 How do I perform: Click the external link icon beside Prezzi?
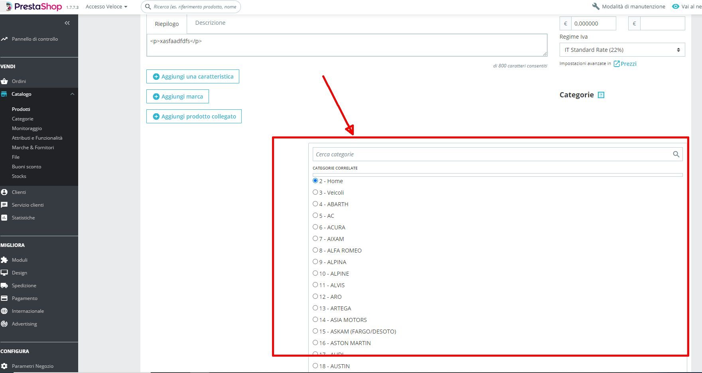click(x=617, y=64)
